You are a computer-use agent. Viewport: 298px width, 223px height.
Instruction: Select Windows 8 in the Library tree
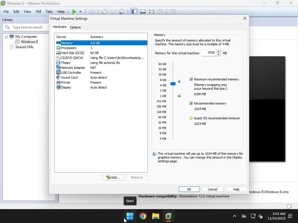click(x=29, y=42)
